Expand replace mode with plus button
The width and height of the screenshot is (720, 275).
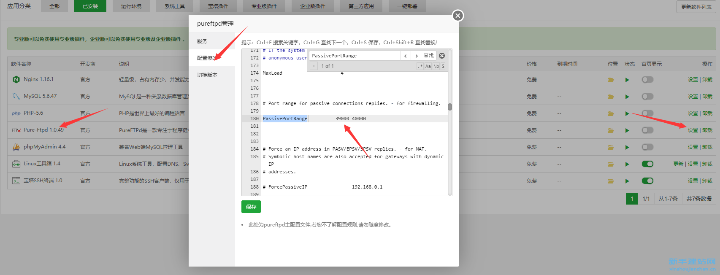point(314,66)
